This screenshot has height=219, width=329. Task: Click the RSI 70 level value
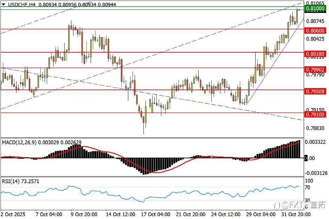(x=308, y=187)
